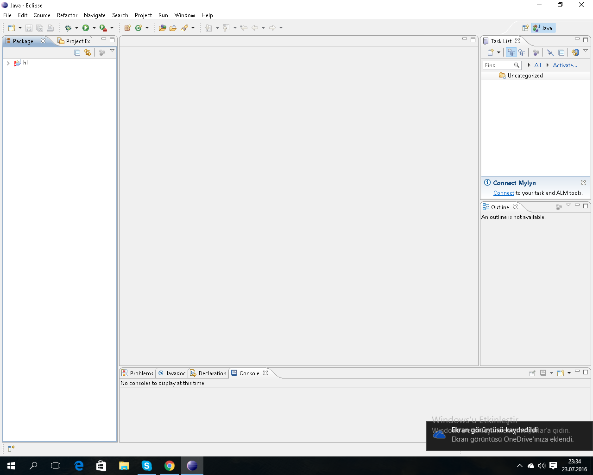Open the New Java Class dropdown arrow

point(147,28)
